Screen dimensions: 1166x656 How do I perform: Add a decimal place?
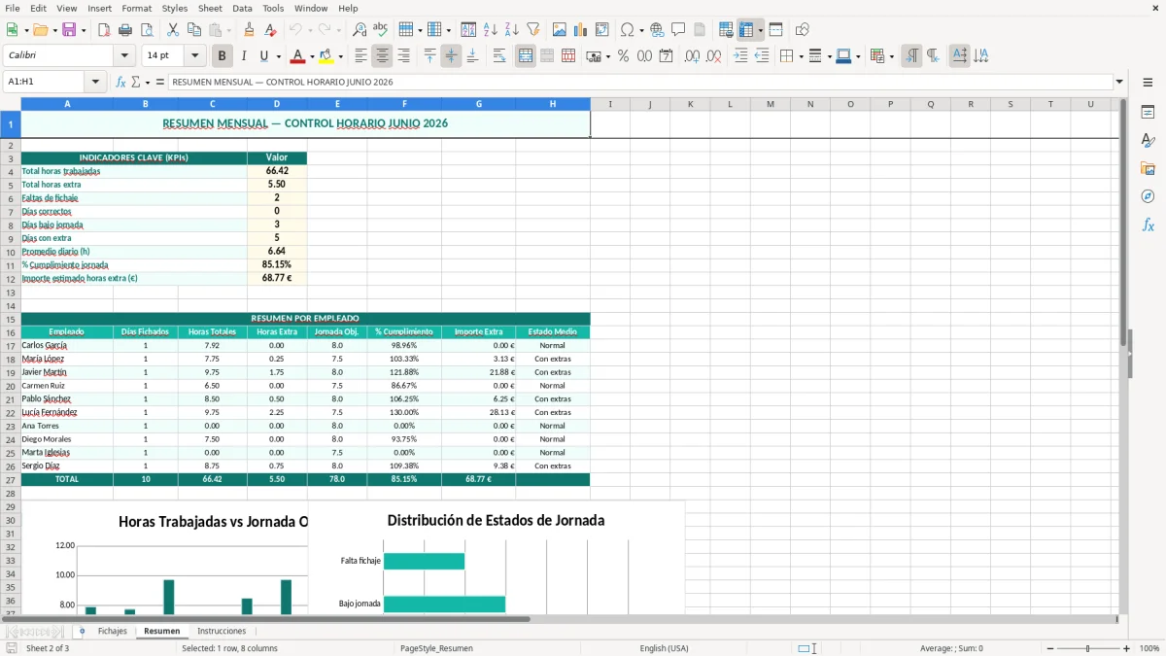tap(693, 56)
